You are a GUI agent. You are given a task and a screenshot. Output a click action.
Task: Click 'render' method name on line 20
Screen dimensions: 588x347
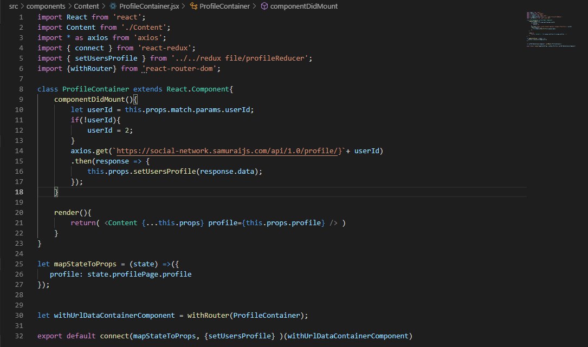(x=66, y=212)
